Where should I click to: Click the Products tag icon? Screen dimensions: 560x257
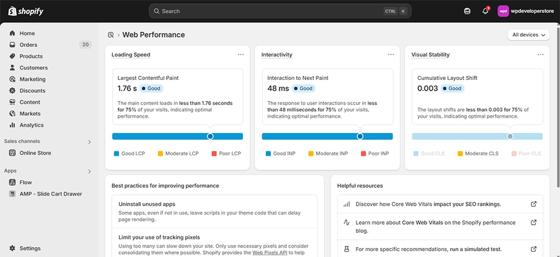tap(12, 56)
